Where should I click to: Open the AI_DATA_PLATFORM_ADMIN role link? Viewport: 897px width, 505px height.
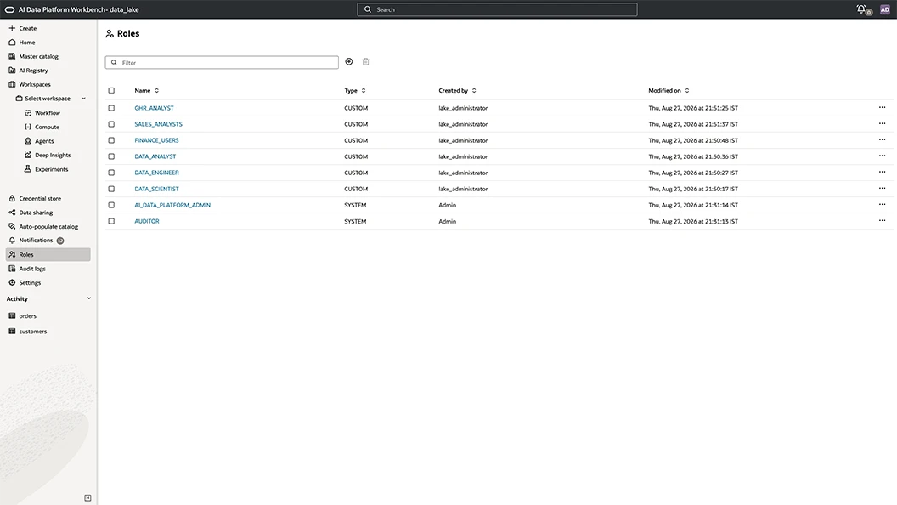click(172, 205)
